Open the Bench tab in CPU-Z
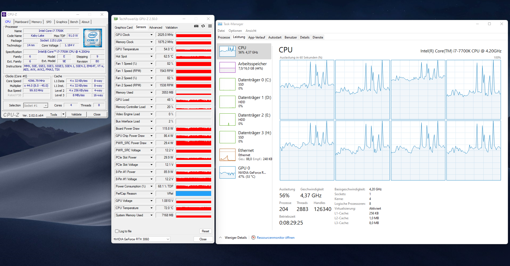This screenshot has width=510, height=266. coord(74,22)
